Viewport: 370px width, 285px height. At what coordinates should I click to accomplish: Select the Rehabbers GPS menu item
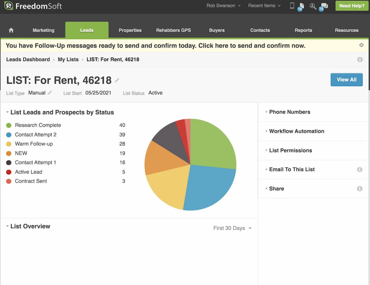(x=173, y=30)
